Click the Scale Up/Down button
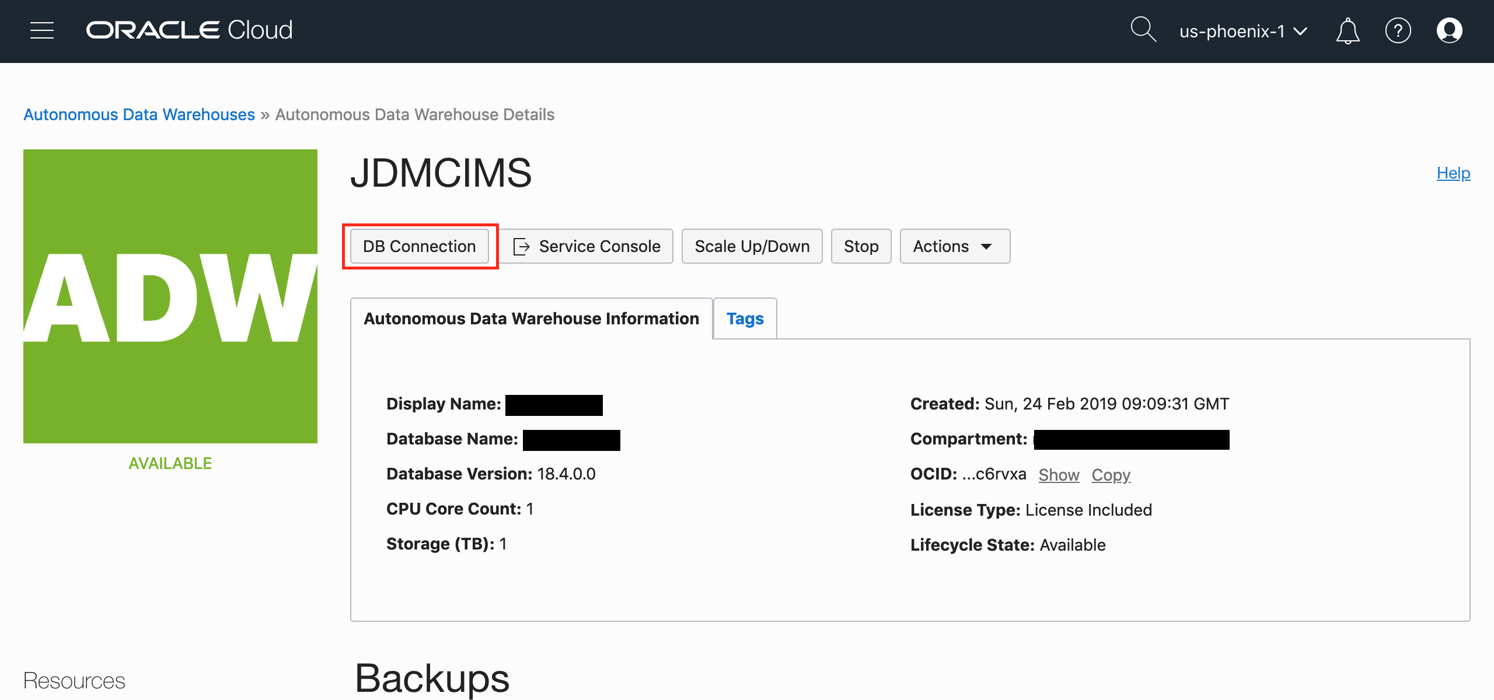The height and width of the screenshot is (700, 1494). click(752, 246)
